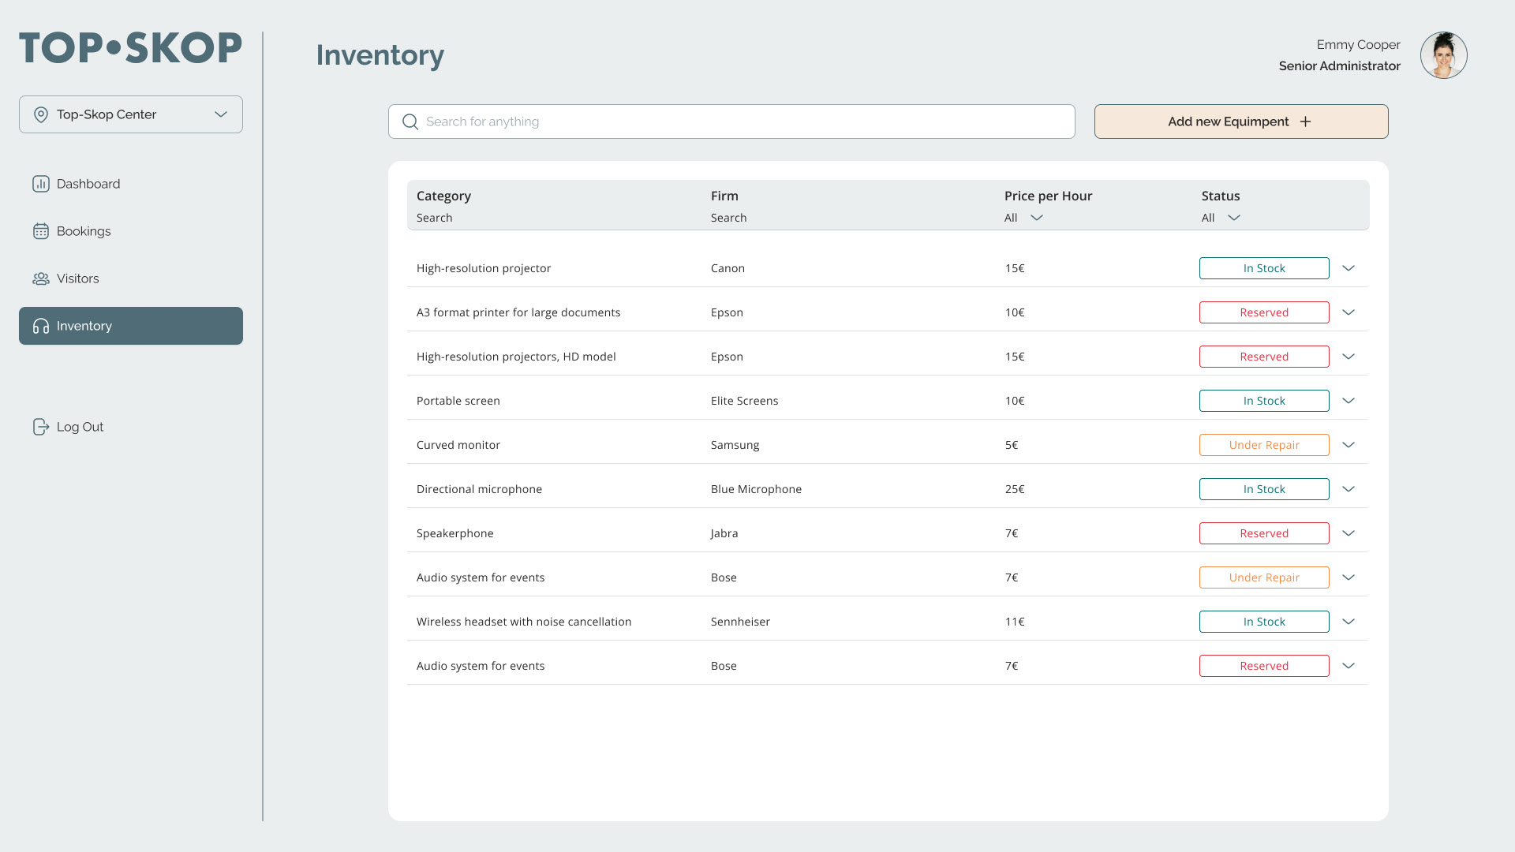This screenshot has height=852, width=1515.
Task: Expand the Sennheiser wireless headset row
Action: 1349,622
